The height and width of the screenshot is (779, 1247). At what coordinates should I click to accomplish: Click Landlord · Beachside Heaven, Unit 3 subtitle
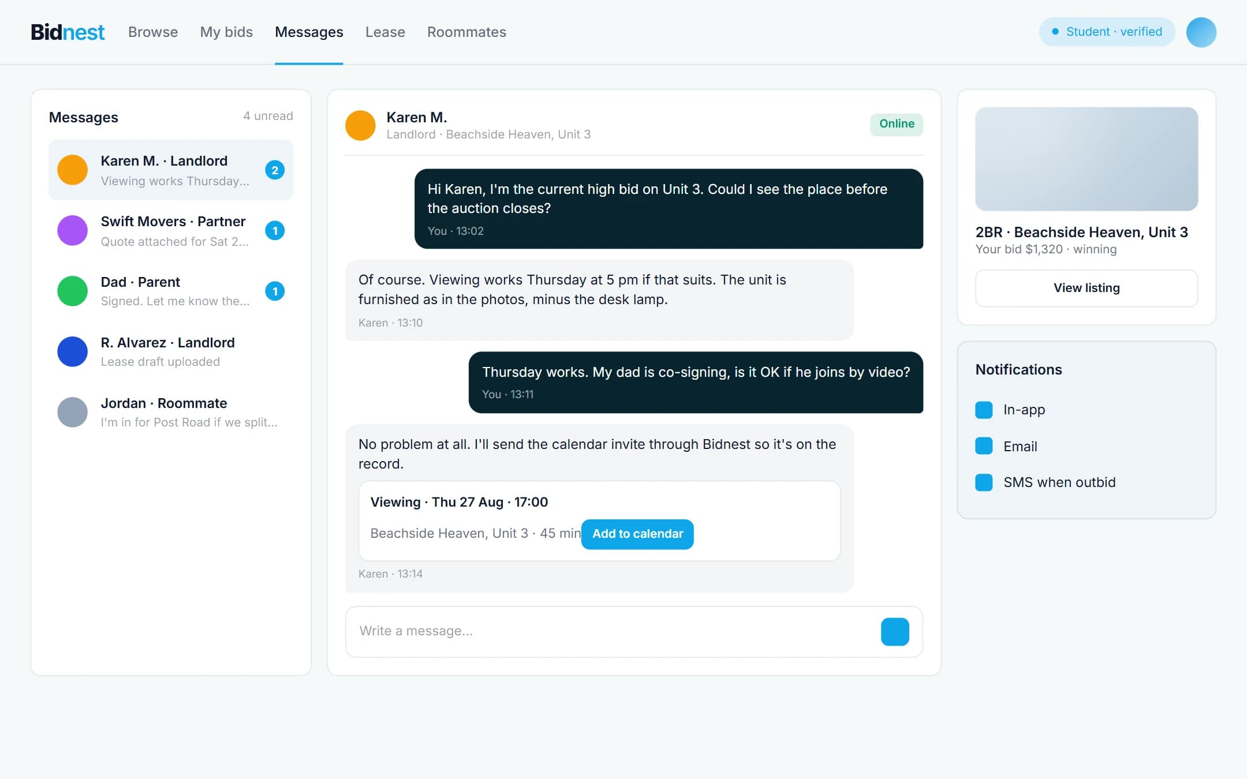tap(488, 134)
